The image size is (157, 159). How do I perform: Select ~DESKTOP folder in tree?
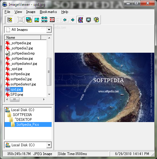click(23, 120)
